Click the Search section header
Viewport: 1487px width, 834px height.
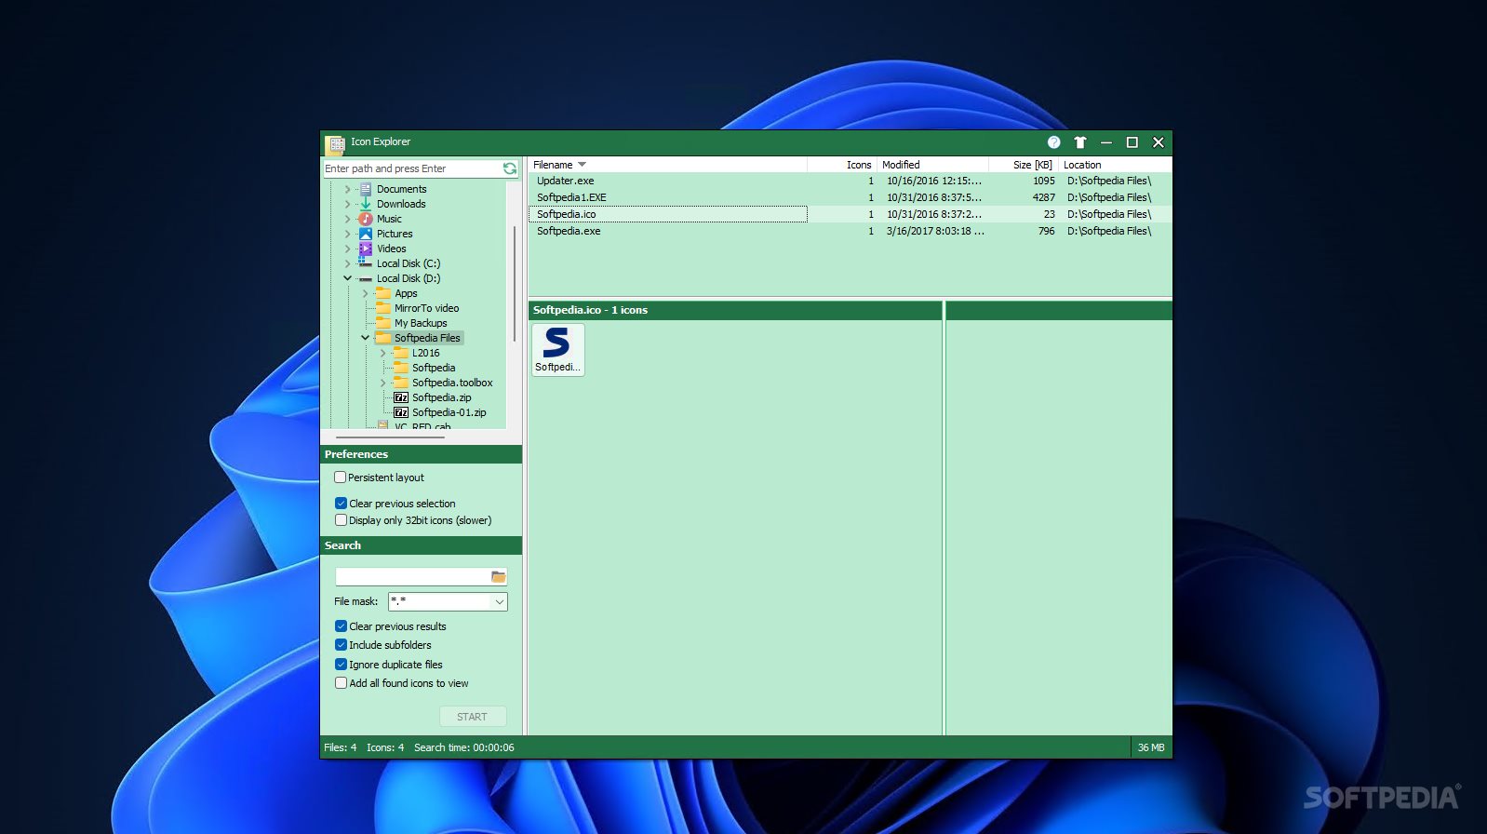click(x=421, y=545)
